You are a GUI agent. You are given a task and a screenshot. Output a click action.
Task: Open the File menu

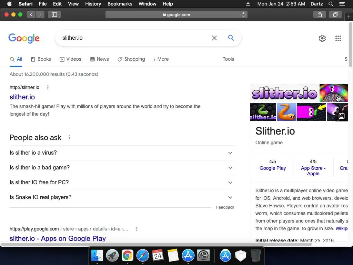42,4
